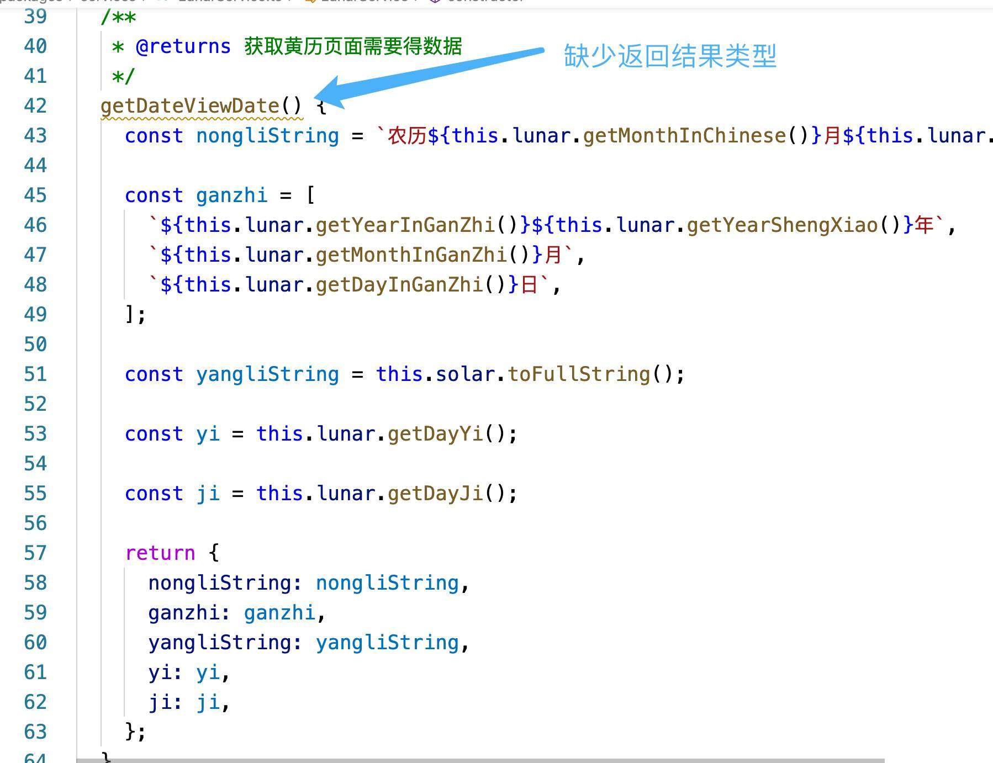This screenshot has width=993, height=763.
Task: Click the 年 character on line 46
Action: [924, 225]
